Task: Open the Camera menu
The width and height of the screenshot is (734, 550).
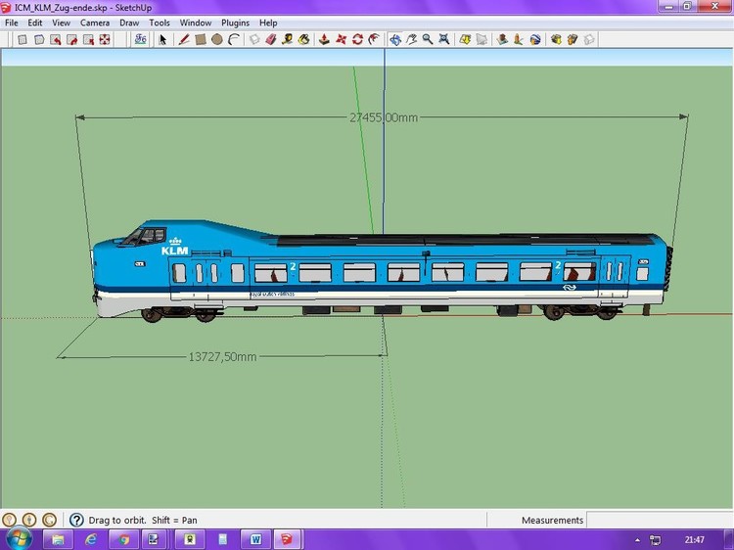Action: (x=95, y=23)
